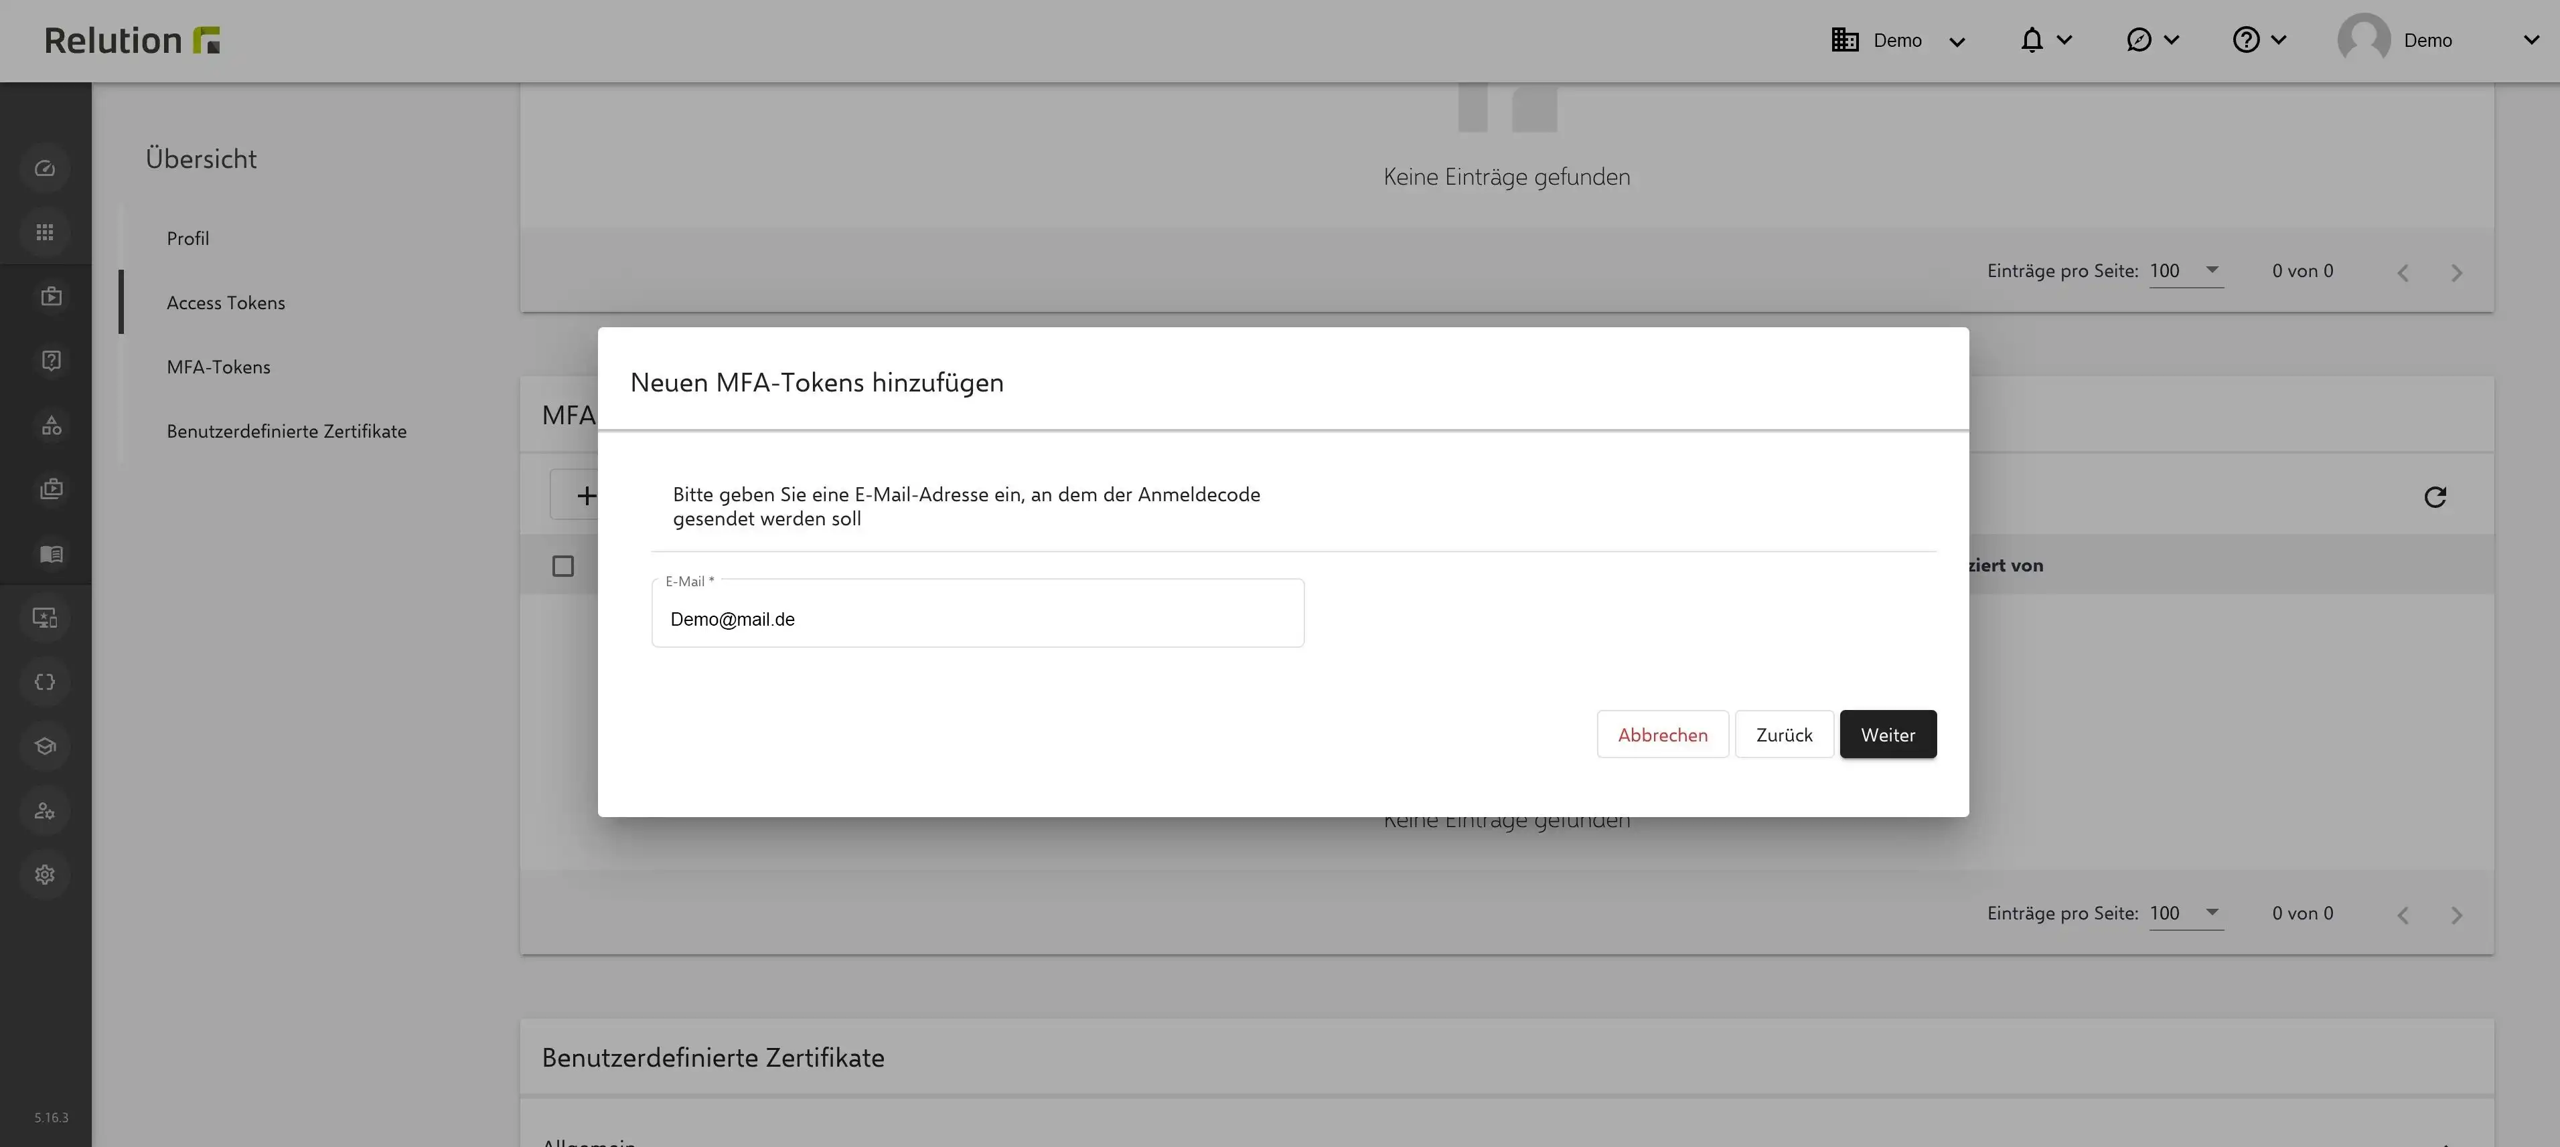Open the graduation cap sidebar icon
The height and width of the screenshot is (1147, 2560).
pos(45,745)
